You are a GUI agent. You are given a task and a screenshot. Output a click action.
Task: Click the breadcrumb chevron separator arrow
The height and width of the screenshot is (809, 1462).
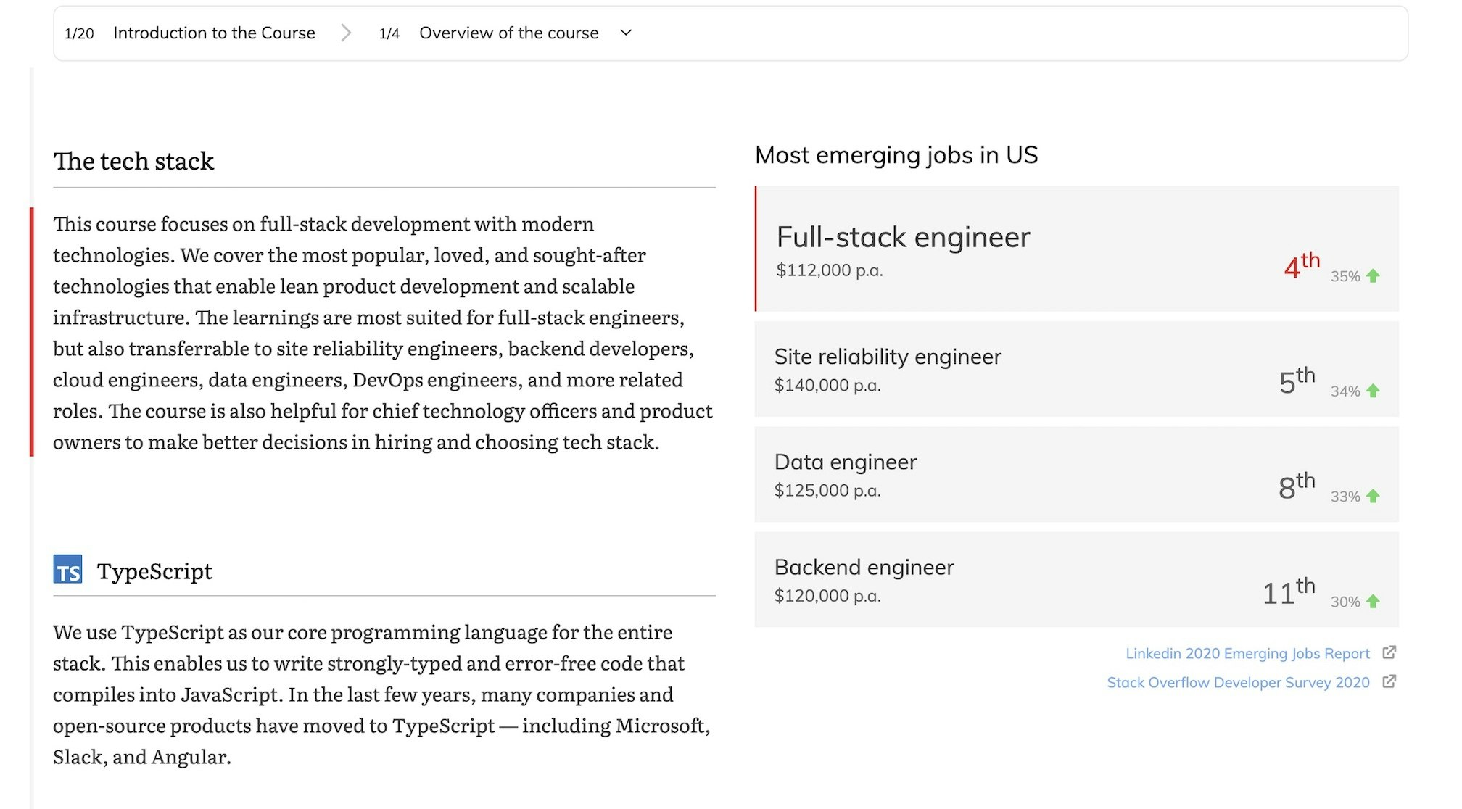coord(346,33)
